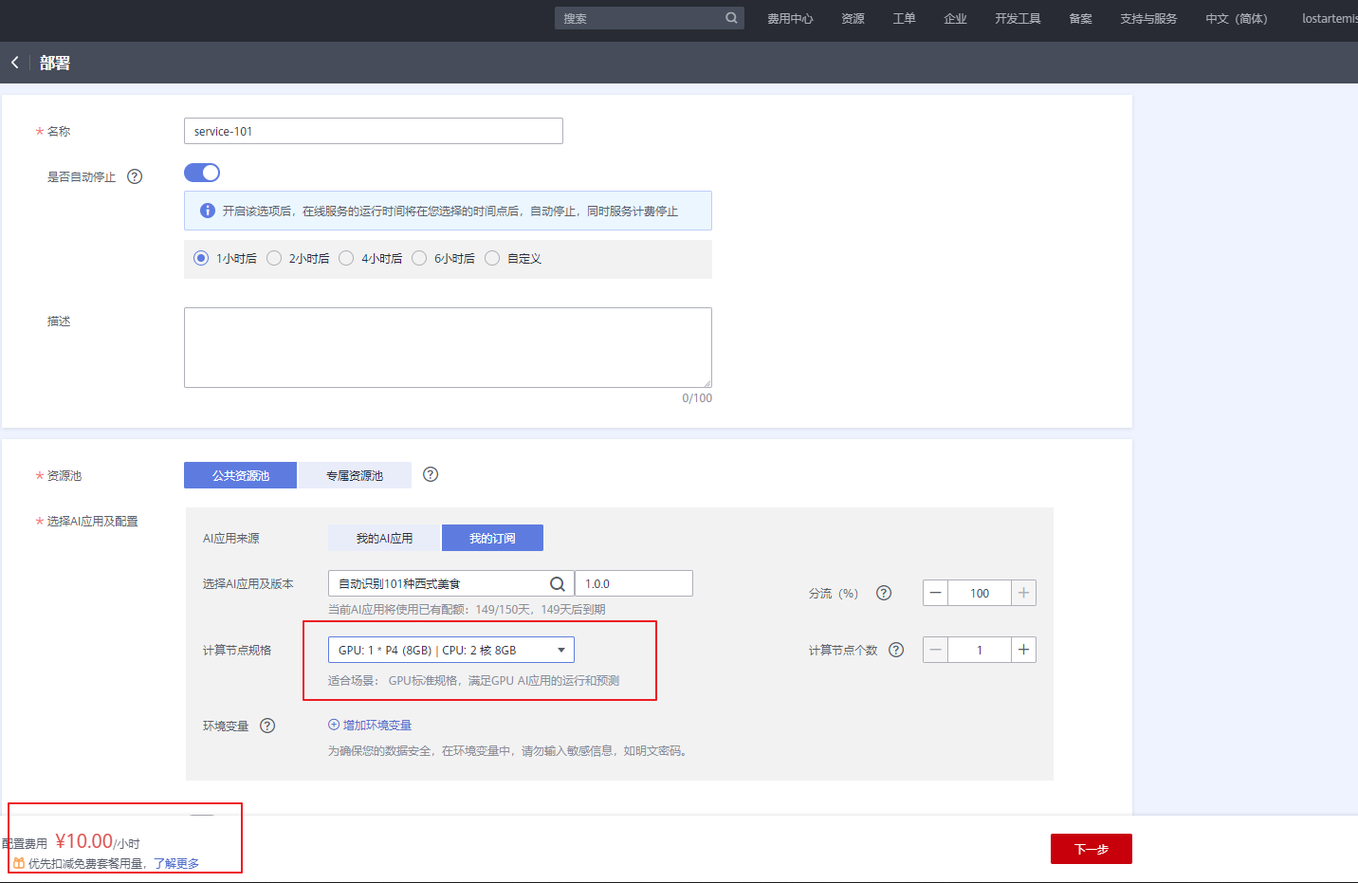The image size is (1358, 883).
Task: Click the 名称 input field
Action: tap(374, 131)
